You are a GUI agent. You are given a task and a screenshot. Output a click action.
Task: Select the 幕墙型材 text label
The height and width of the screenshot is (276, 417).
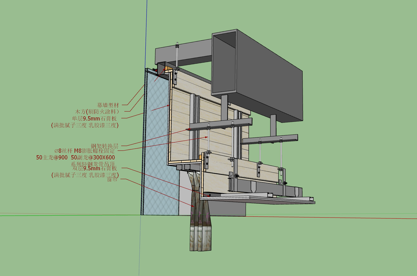(108, 105)
